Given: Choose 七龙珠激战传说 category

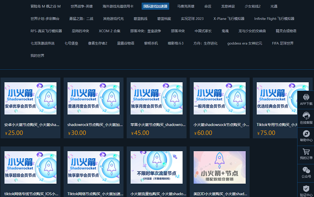Looking at the screenshot, I should 42,43.
